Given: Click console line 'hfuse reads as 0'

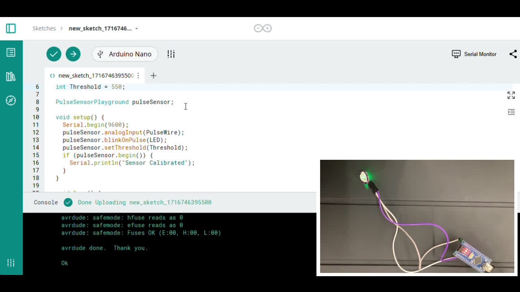Looking at the screenshot, I should point(122,218).
